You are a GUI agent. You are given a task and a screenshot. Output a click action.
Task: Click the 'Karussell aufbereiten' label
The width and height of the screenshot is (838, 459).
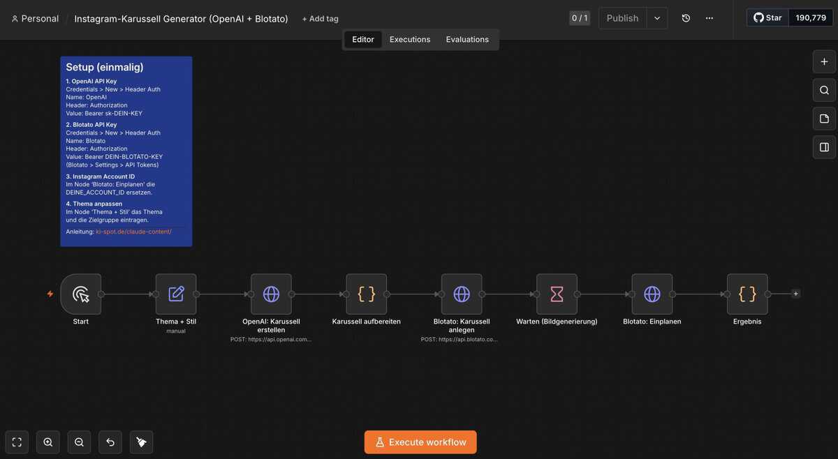point(367,322)
